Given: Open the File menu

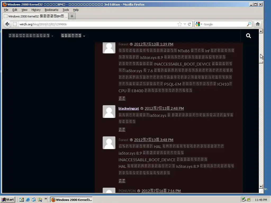Looking at the screenshot, I should coord(6,10).
